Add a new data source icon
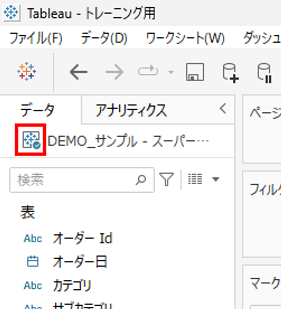281x309 pixels. (231, 73)
